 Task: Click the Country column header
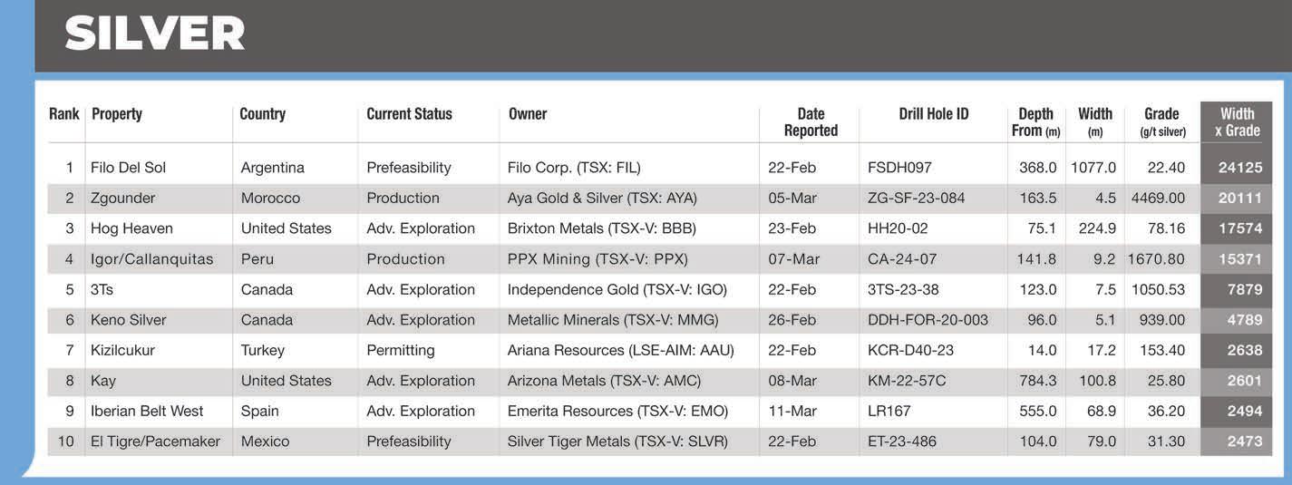tap(262, 114)
